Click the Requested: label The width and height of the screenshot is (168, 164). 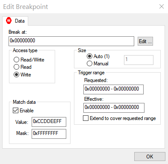coord(96,80)
